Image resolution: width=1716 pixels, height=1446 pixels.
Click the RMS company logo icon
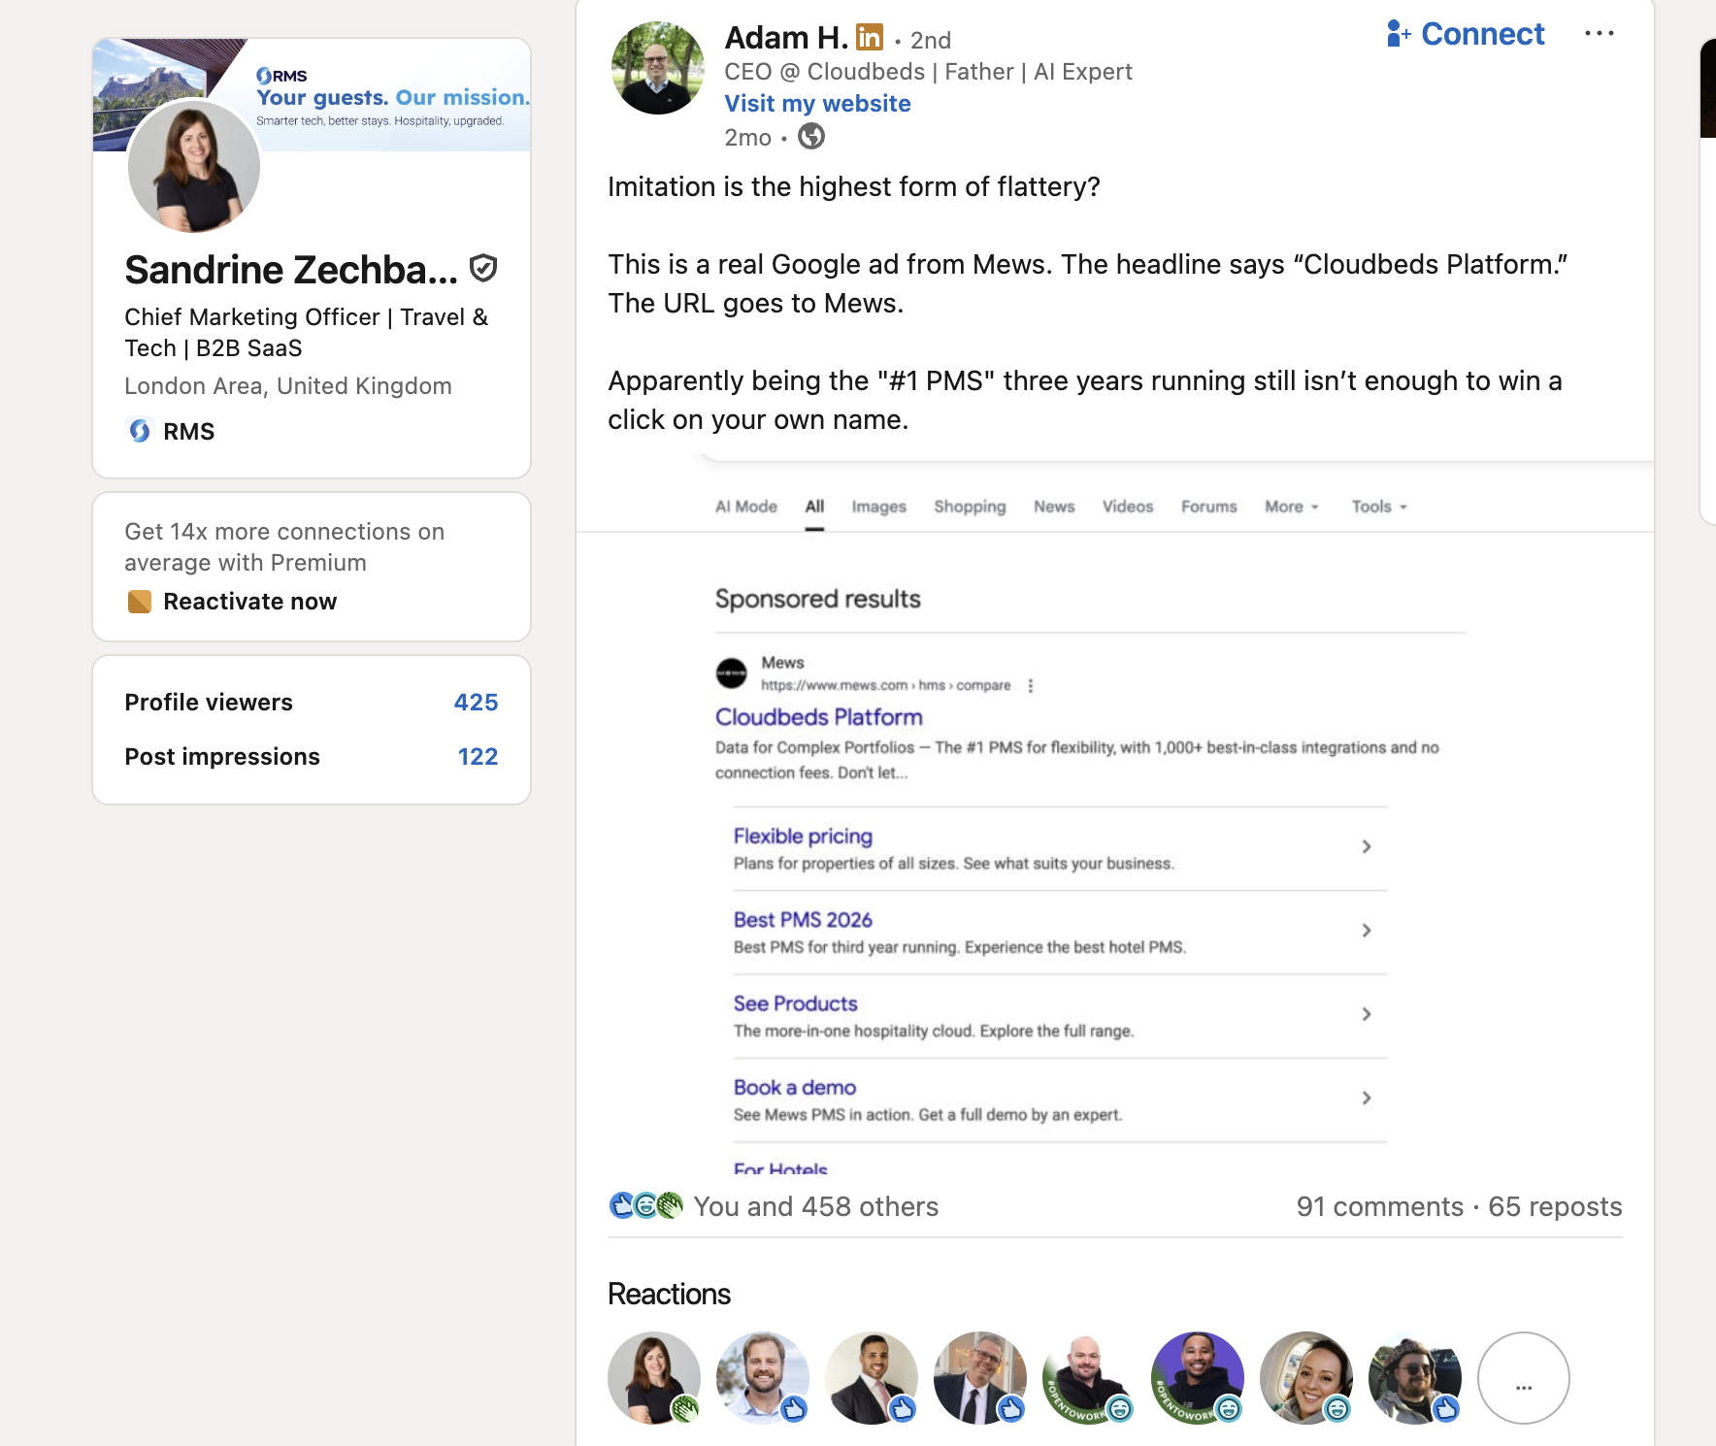(140, 431)
